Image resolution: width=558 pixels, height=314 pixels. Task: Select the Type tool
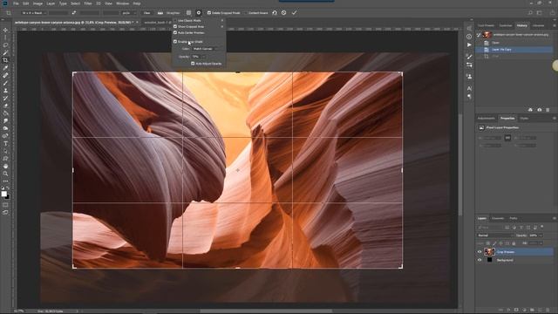[5, 143]
